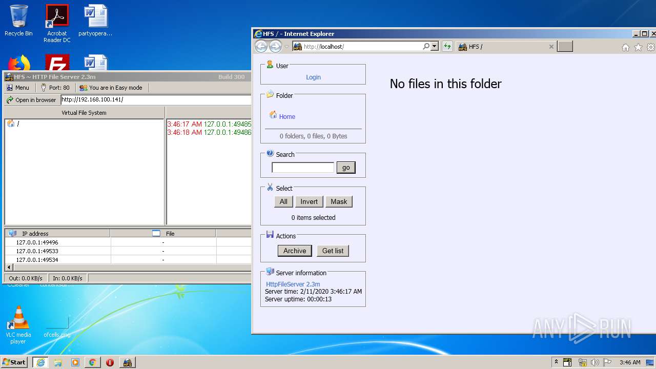
Task: Click the Action Center flag icon
Action: tap(607, 362)
